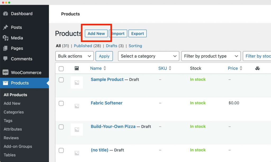Check the Fabric Softener row checkbox
Image resolution: width=271 pixels, height=162 pixels.
pos(61,103)
